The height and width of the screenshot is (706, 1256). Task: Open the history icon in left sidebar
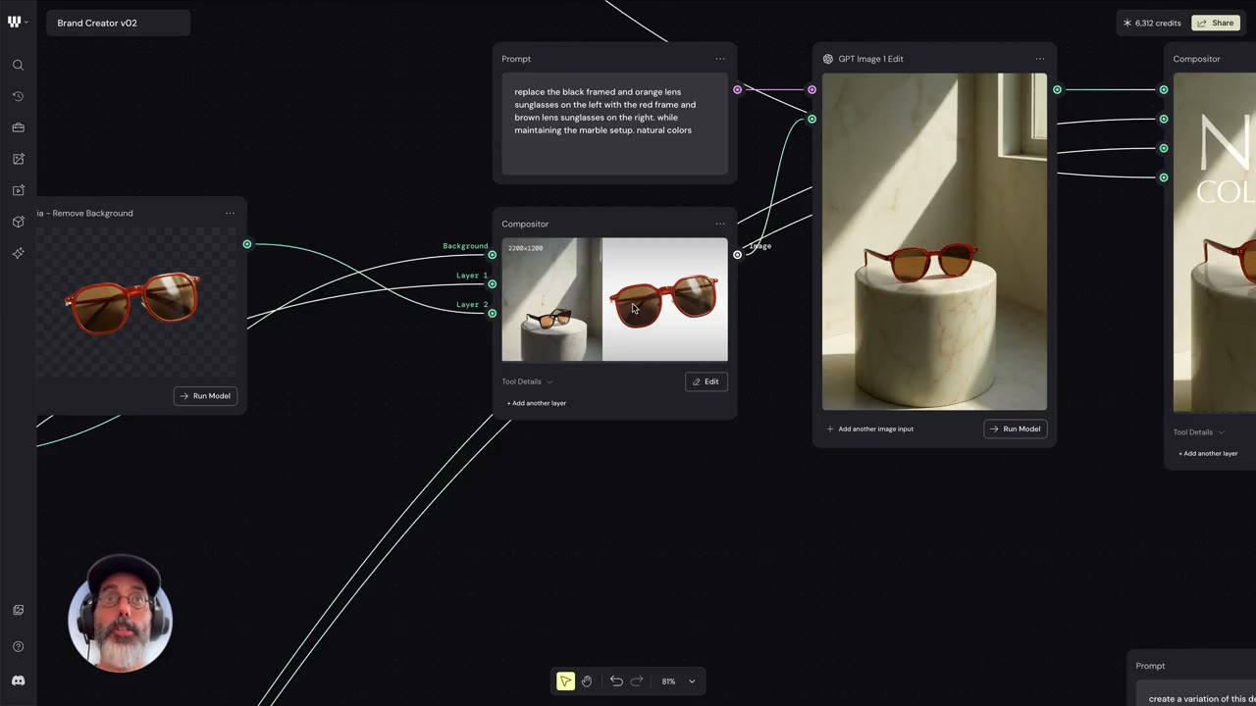pyautogui.click(x=18, y=96)
